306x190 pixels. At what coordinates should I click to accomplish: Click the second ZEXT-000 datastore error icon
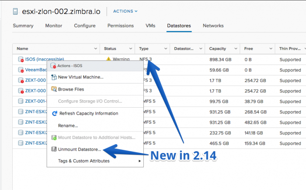tap(21, 91)
